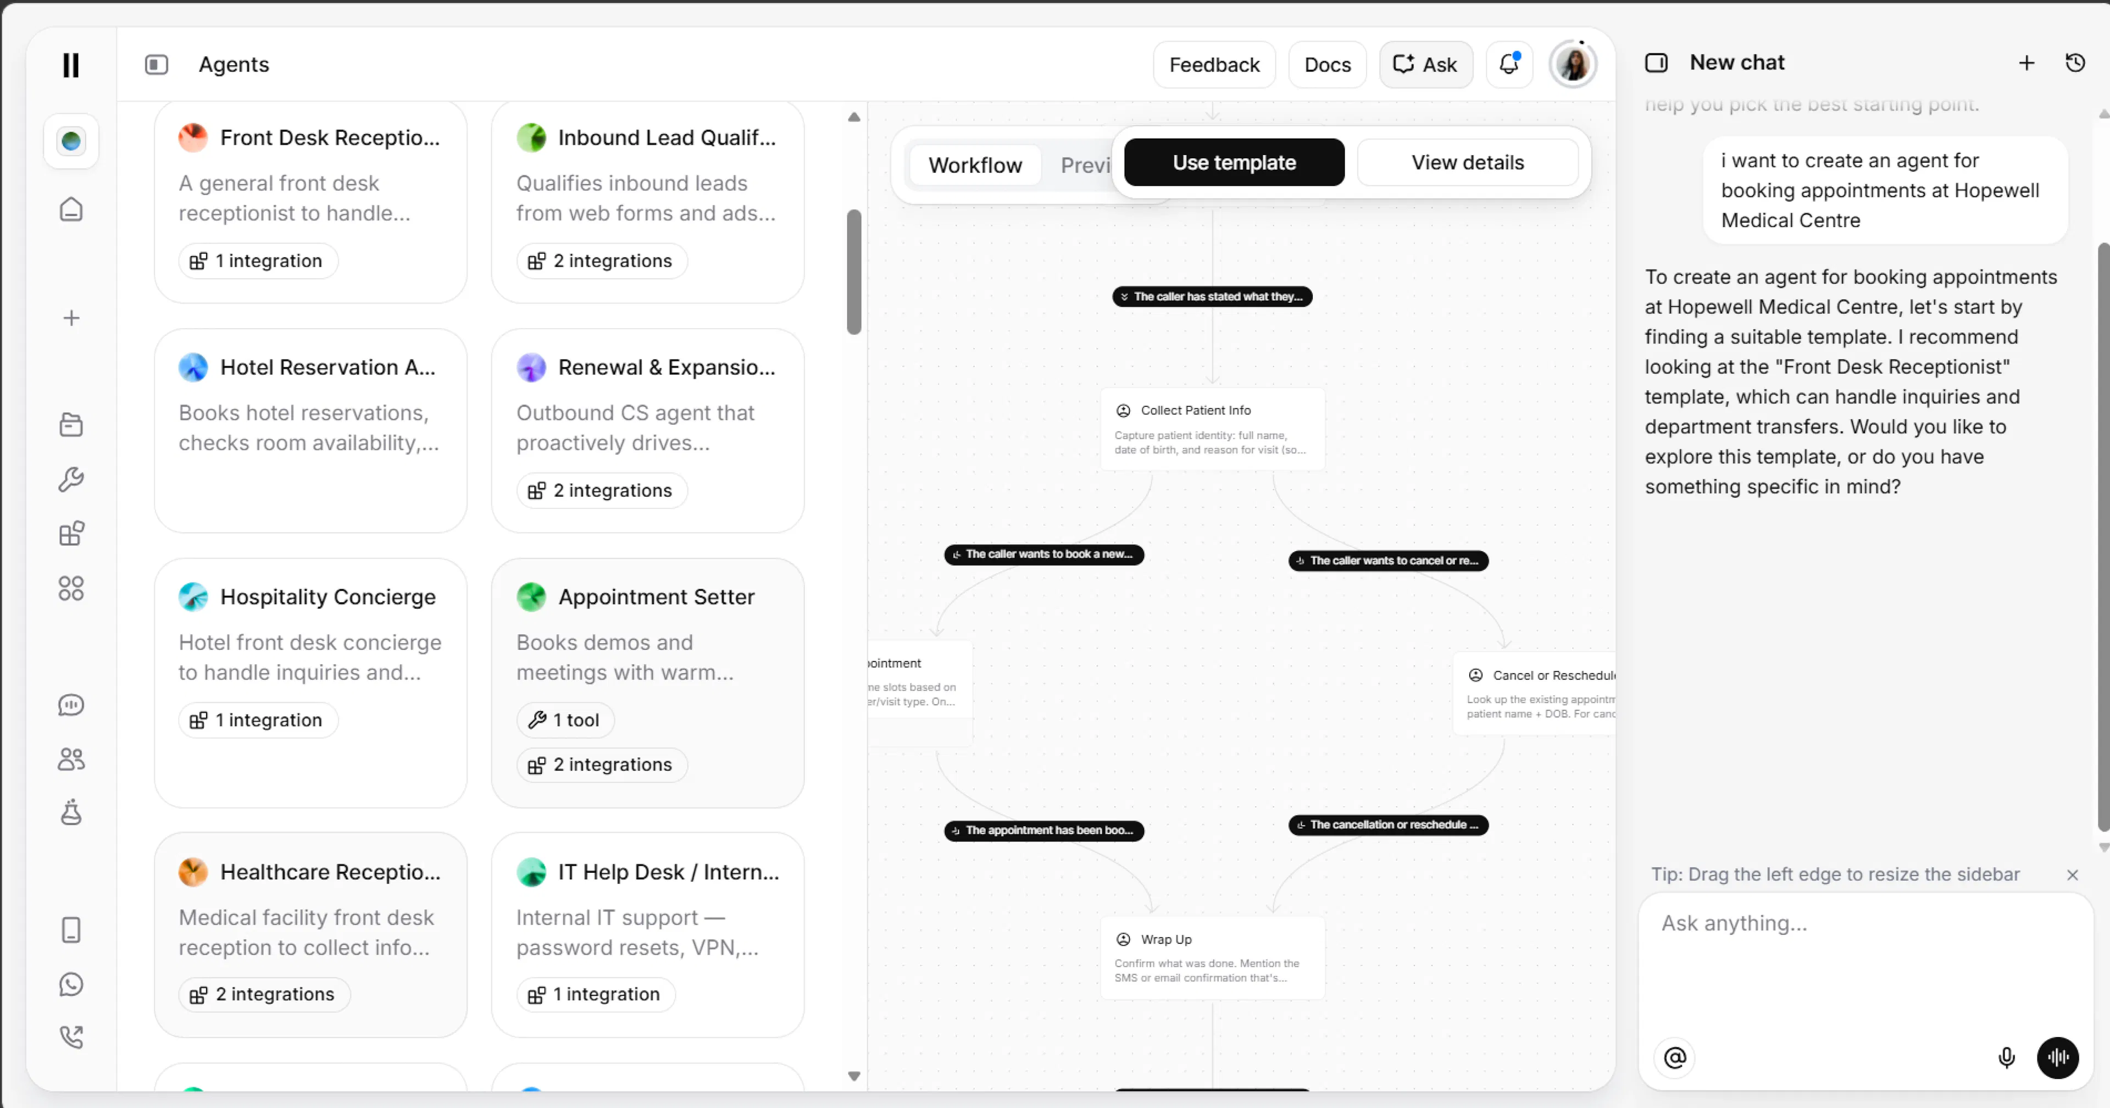Open the users people icon in the sidebar
Viewport: 2110px width, 1108px height.
click(71, 759)
